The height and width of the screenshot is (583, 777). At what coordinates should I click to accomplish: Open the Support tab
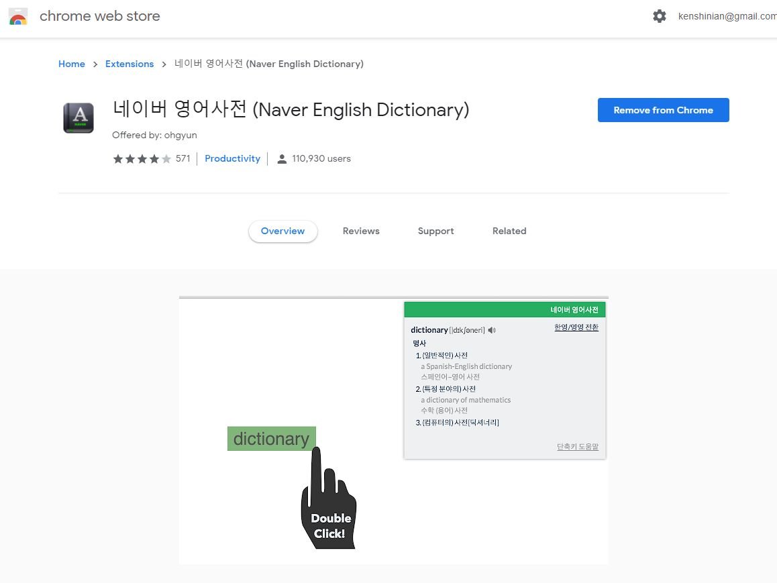[435, 231]
